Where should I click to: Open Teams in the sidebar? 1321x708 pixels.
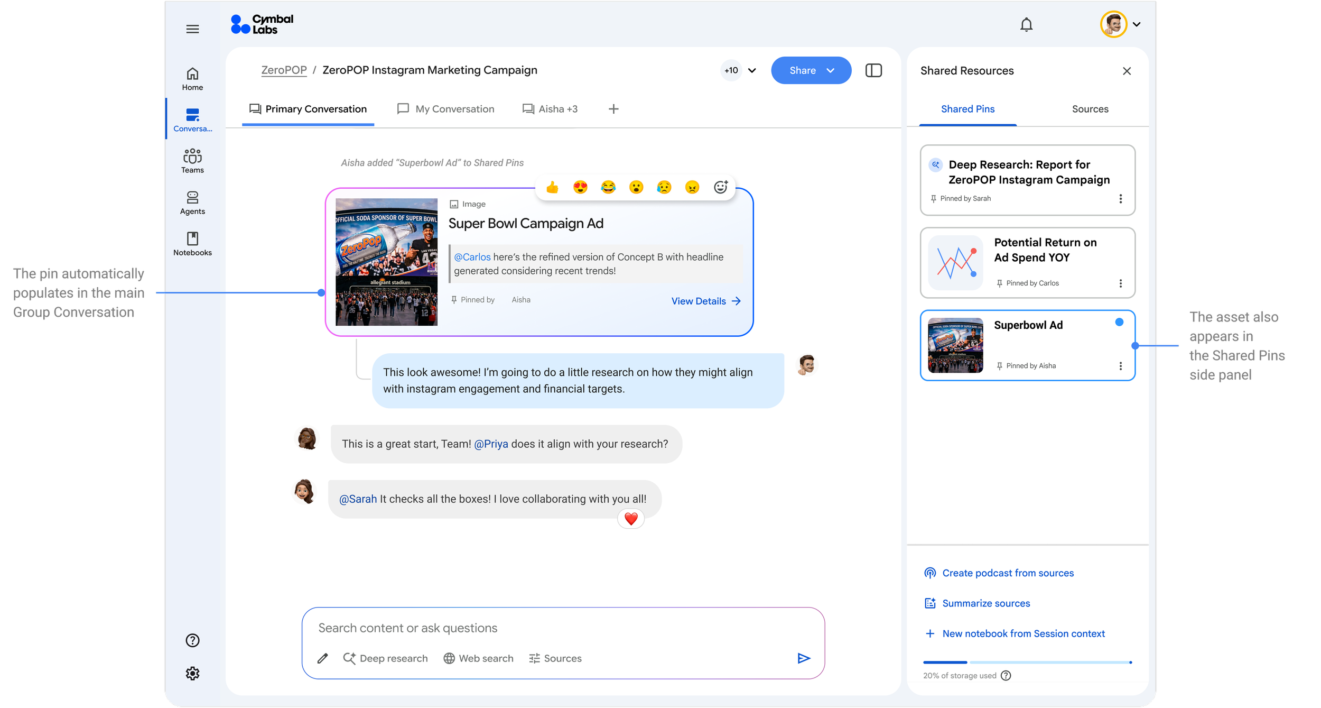192,161
